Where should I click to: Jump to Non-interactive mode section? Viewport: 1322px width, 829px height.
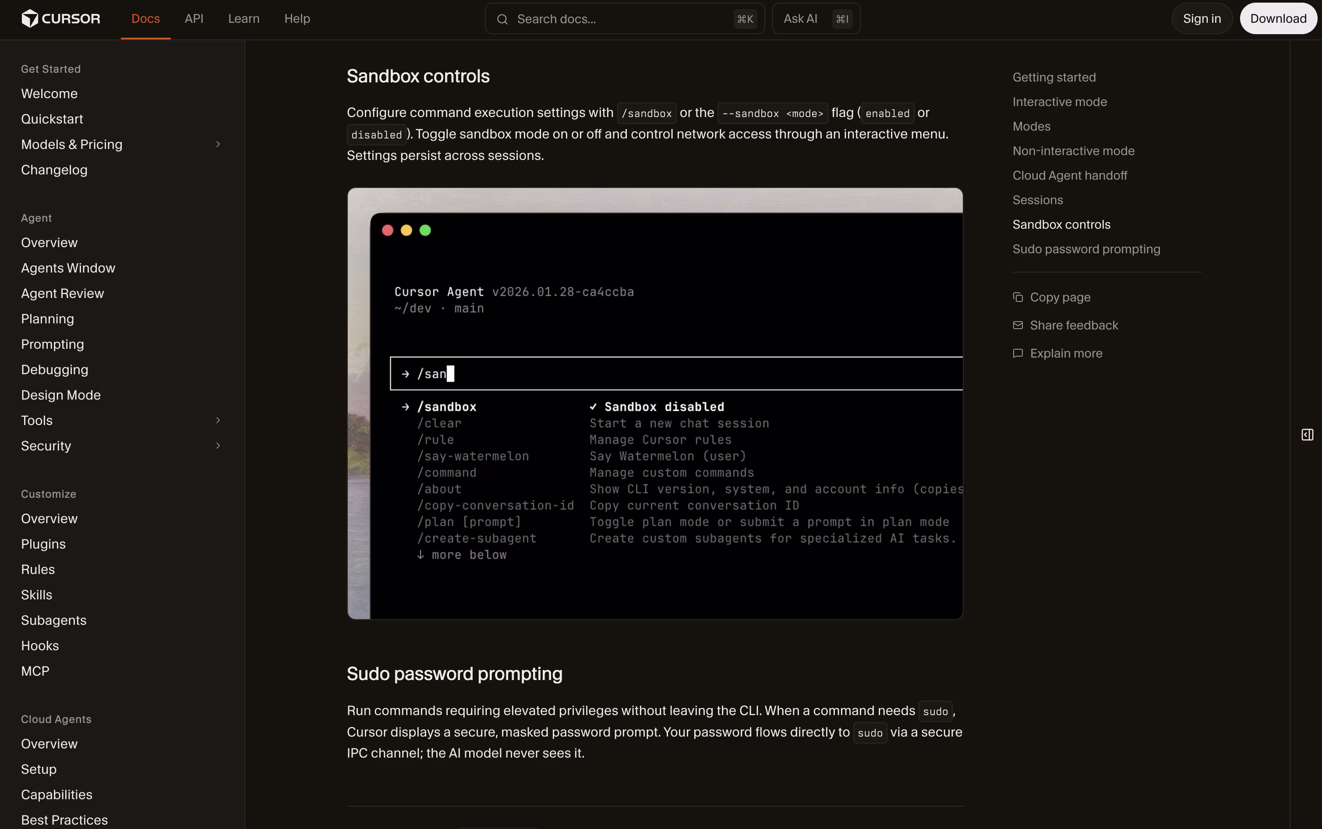[x=1073, y=151]
